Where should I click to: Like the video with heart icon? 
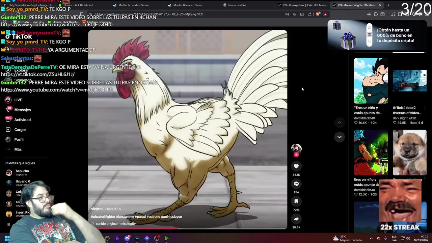pos(296,166)
